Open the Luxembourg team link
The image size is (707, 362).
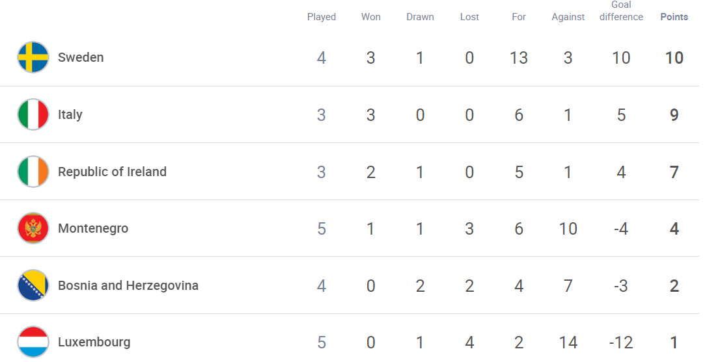(x=94, y=342)
